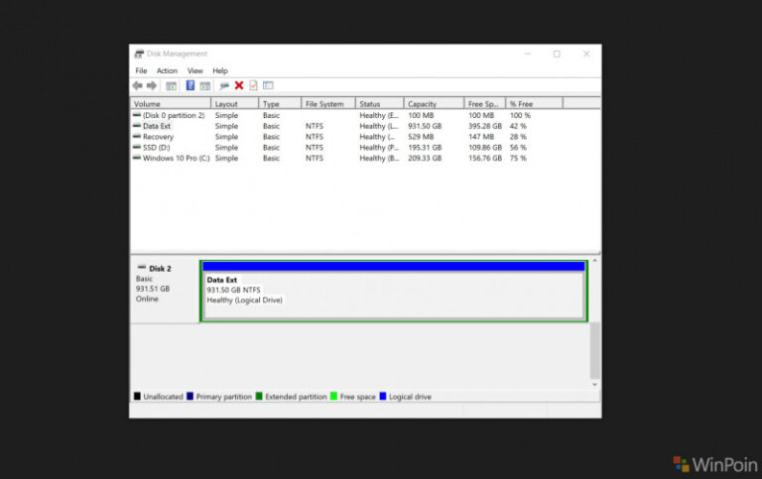Select the SSD (D:) volume in list

[157, 148]
